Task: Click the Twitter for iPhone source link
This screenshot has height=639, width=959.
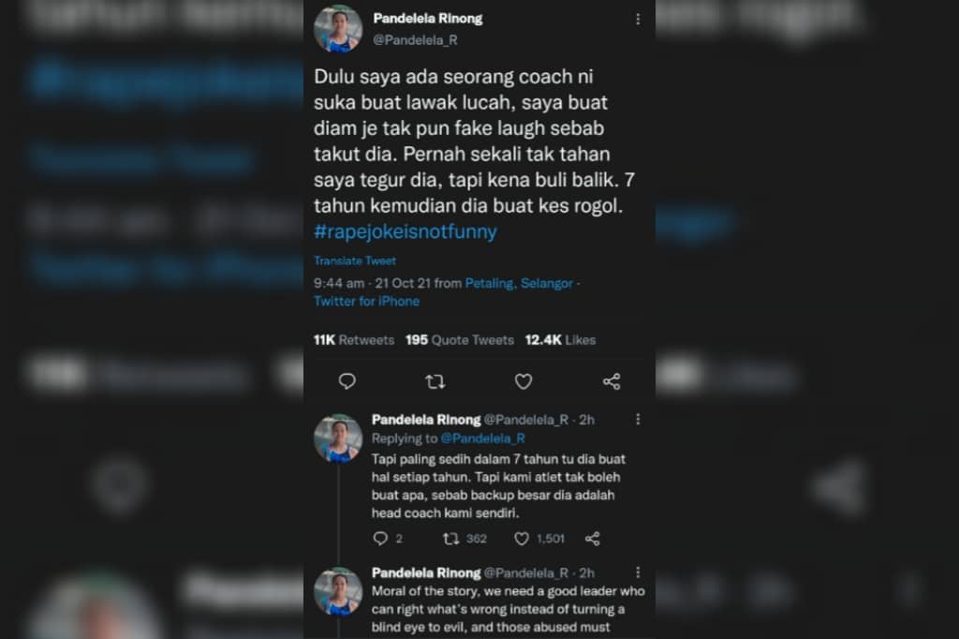Action: 366,301
